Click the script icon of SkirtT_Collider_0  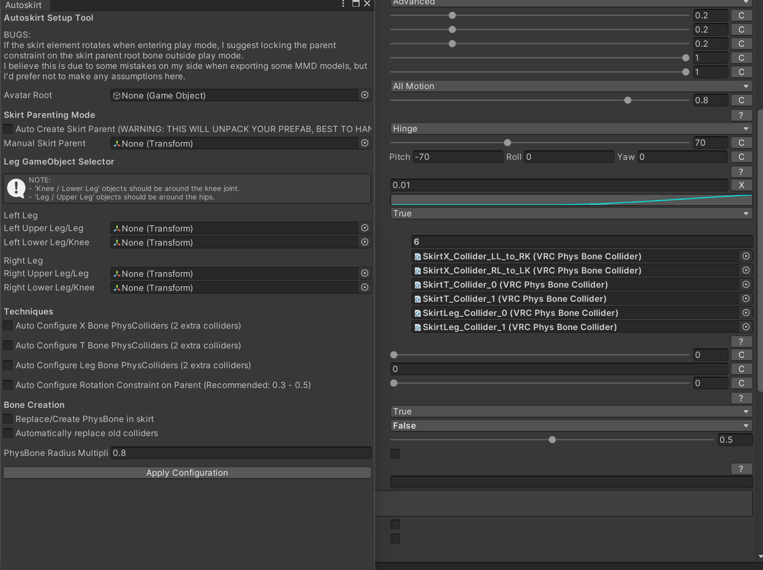(x=418, y=285)
